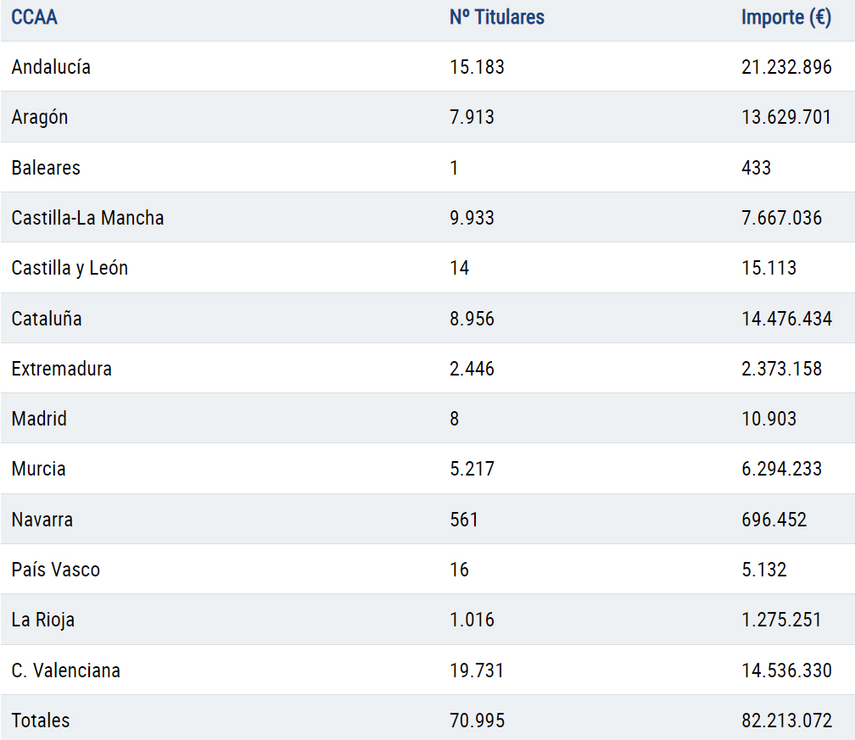Select the País Vasco region cell

56,570
